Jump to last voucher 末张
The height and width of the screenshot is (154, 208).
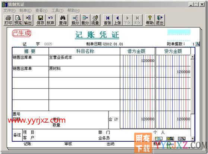137,20
